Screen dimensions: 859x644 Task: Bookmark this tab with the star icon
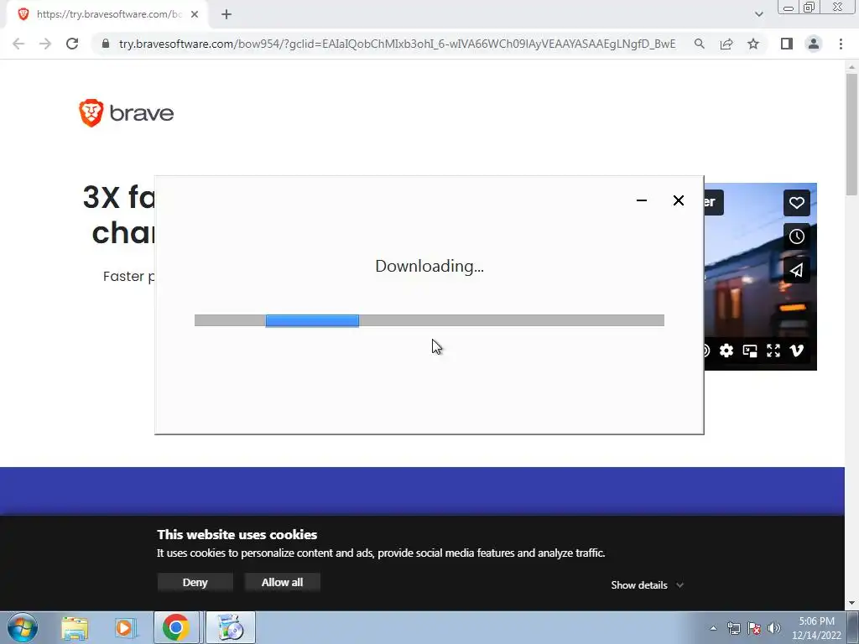coord(753,44)
